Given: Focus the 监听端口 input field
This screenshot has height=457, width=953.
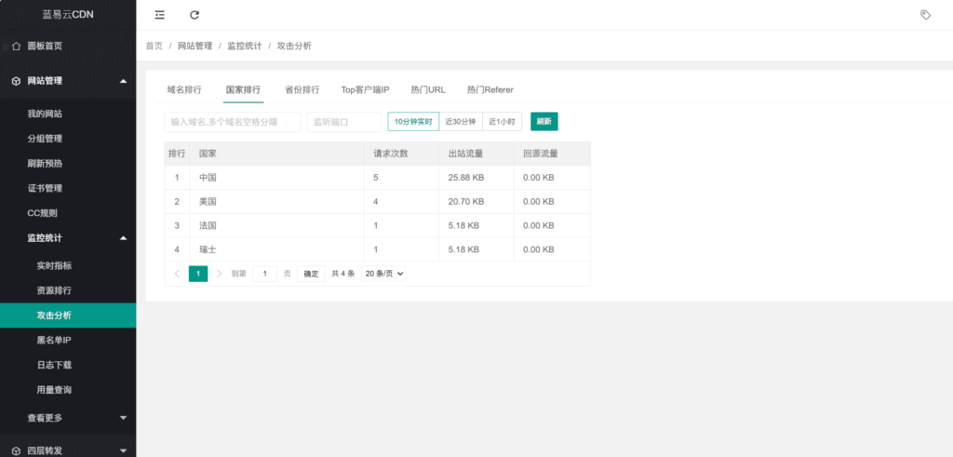Looking at the screenshot, I should [x=344, y=122].
